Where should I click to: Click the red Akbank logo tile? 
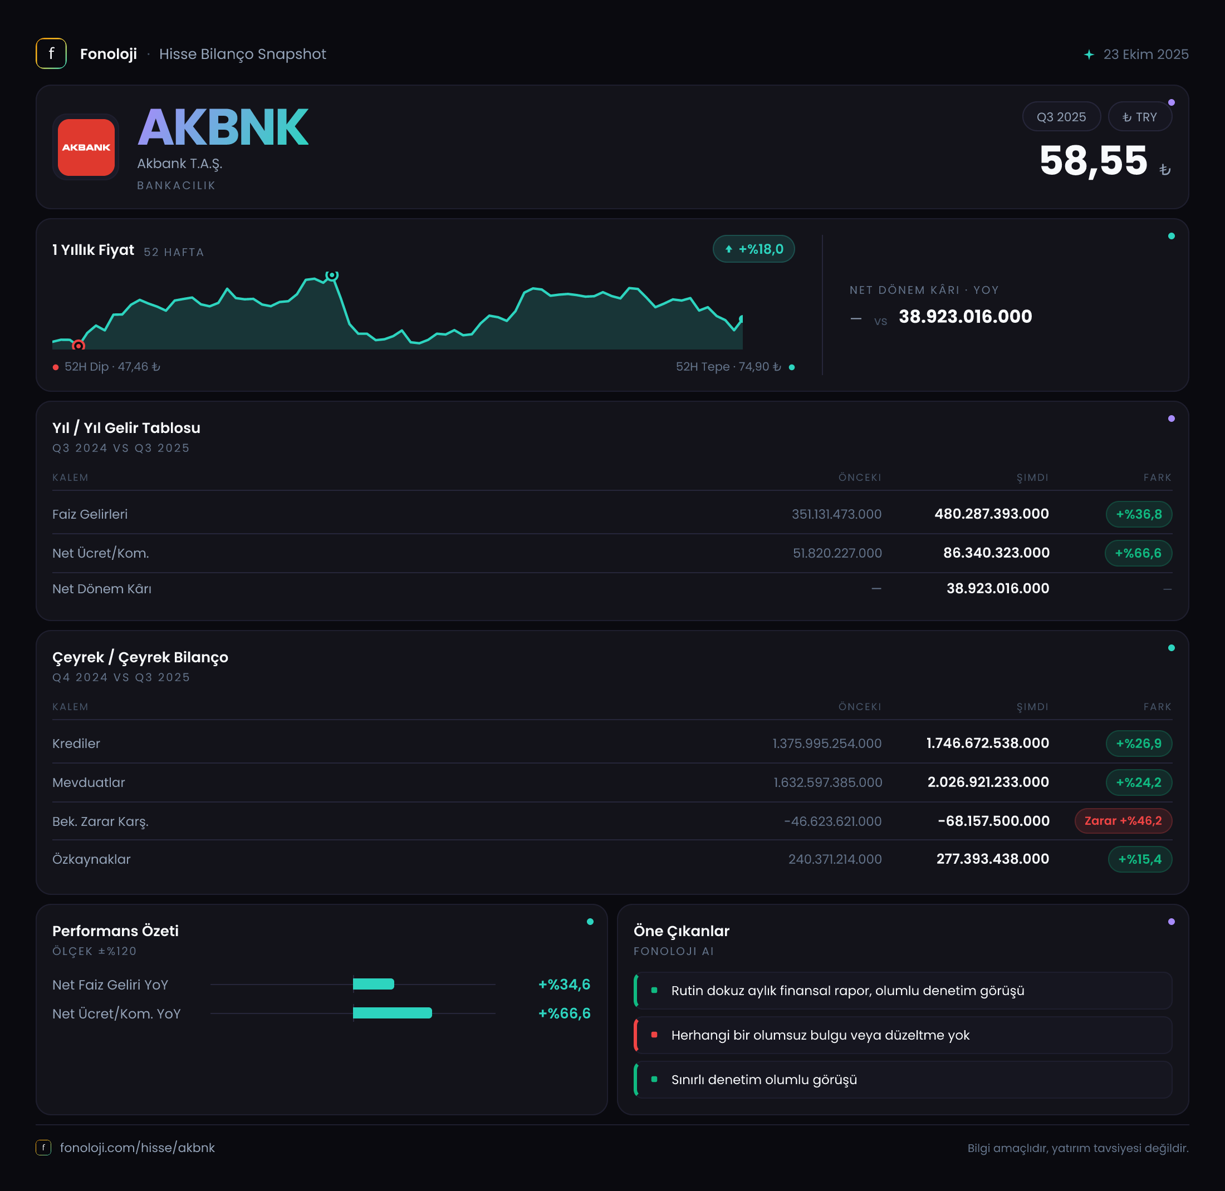tap(86, 147)
